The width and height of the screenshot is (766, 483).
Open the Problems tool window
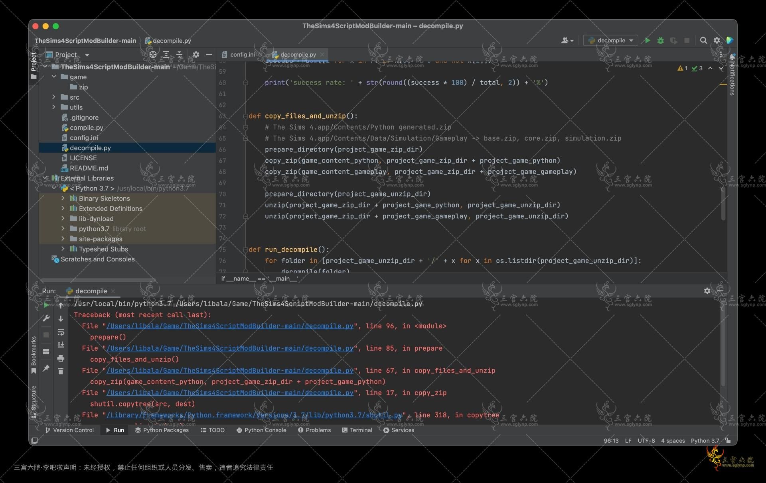point(314,430)
